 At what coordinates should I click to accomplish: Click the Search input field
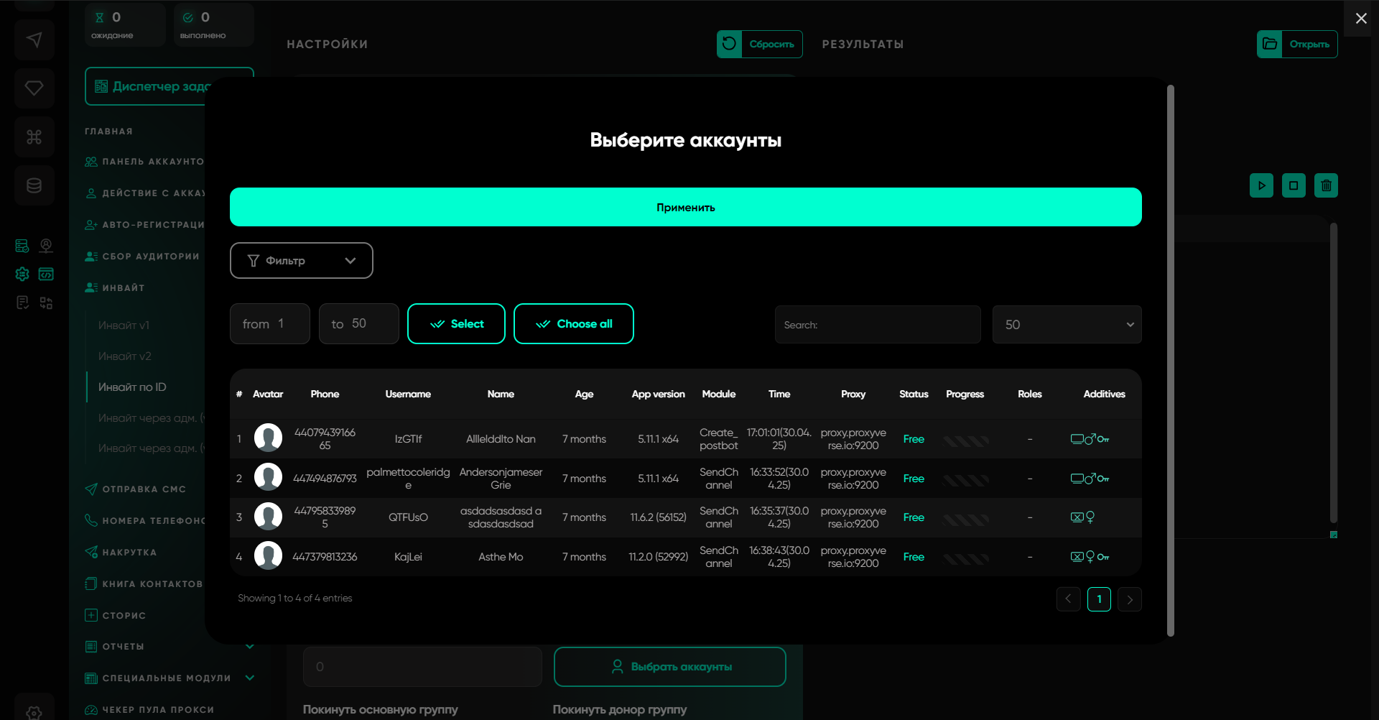pos(878,325)
